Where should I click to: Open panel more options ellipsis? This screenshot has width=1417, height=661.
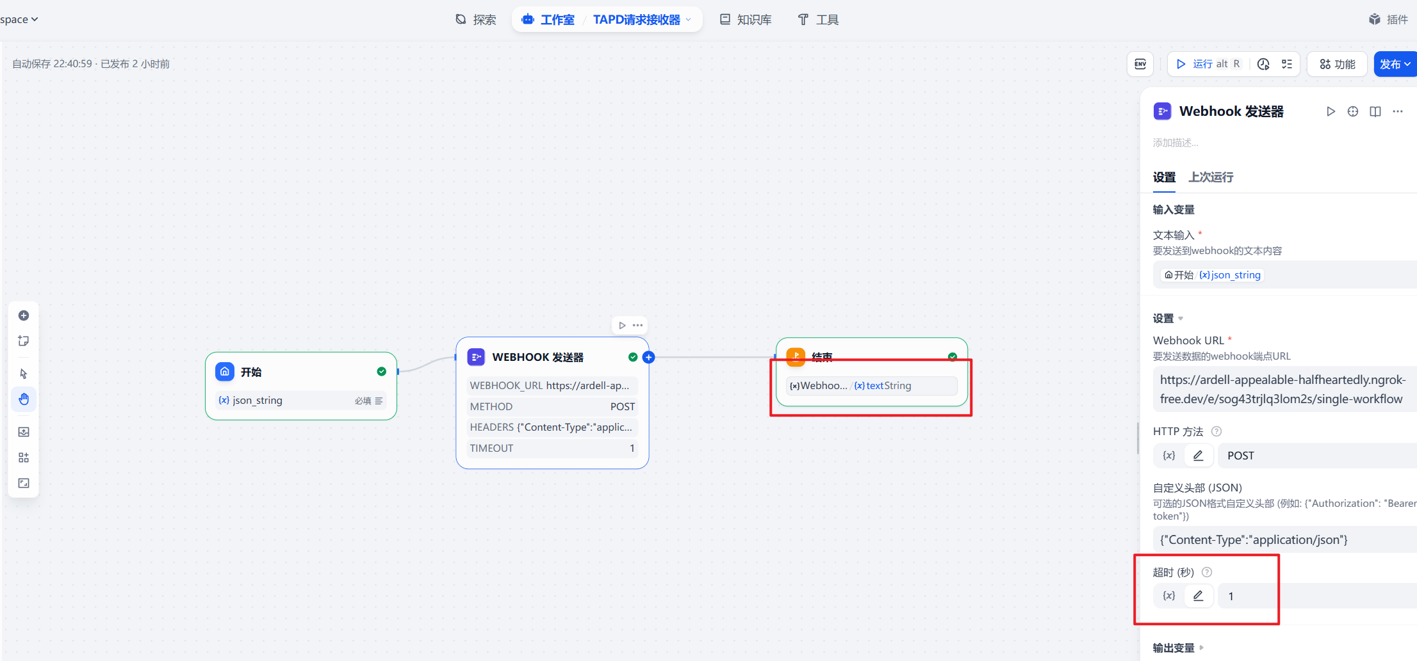(1398, 111)
